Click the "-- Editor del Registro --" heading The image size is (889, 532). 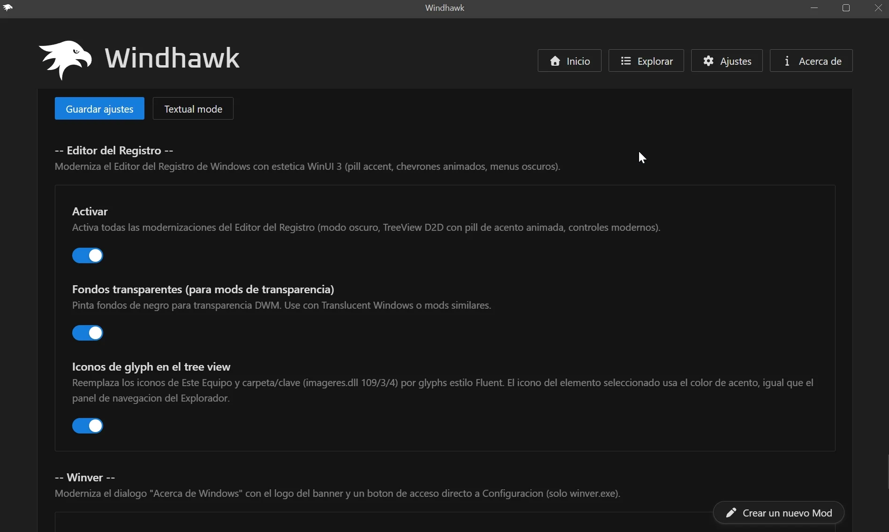[x=114, y=151]
